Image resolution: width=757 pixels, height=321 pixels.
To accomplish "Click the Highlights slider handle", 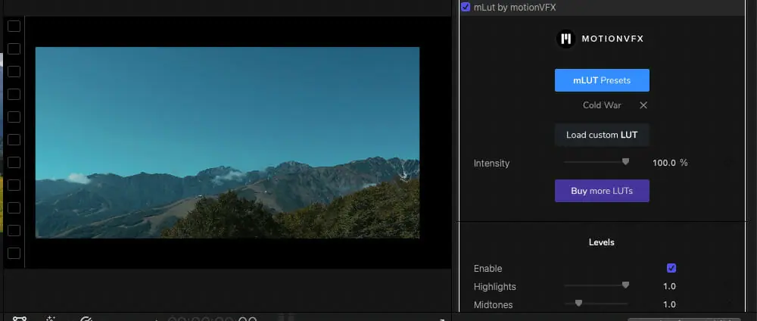I will pos(625,286).
